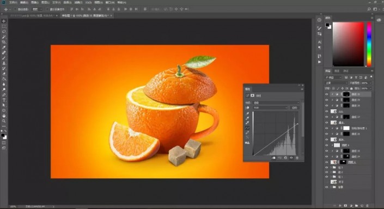Pick the white point eyedropper in Curves

click(x=247, y=123)
